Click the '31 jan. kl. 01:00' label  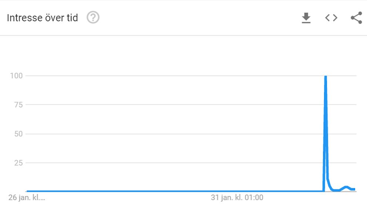tap(237, 198)
